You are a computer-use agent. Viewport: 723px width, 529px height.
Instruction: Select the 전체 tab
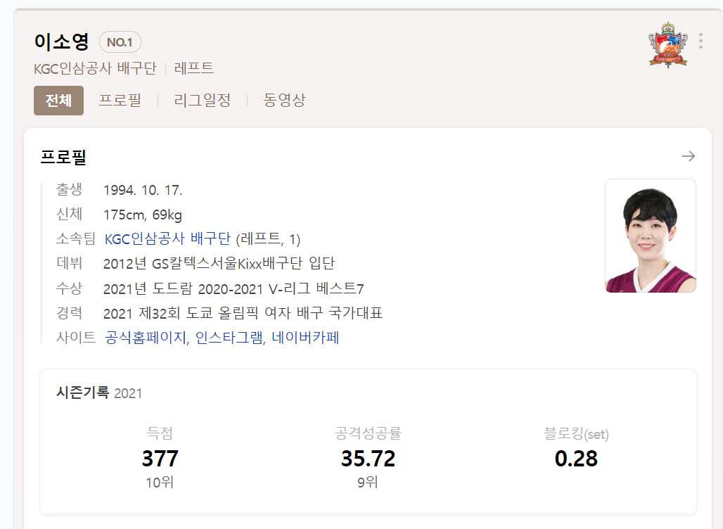(58, 100)
